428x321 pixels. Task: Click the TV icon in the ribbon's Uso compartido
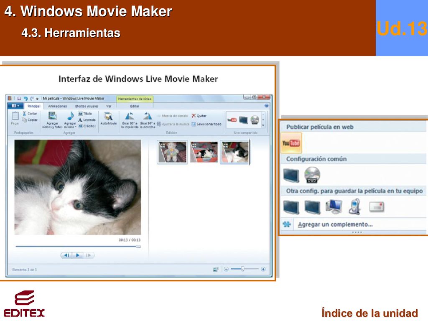click(x=243, y=120)
